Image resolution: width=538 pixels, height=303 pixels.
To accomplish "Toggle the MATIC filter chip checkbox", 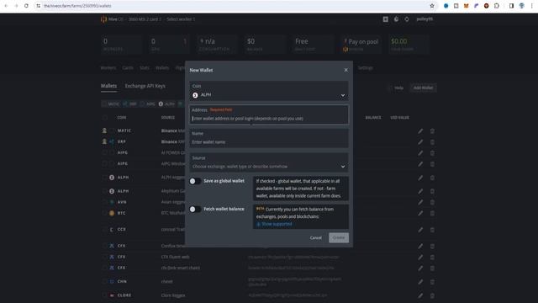I will click(104, 104).
